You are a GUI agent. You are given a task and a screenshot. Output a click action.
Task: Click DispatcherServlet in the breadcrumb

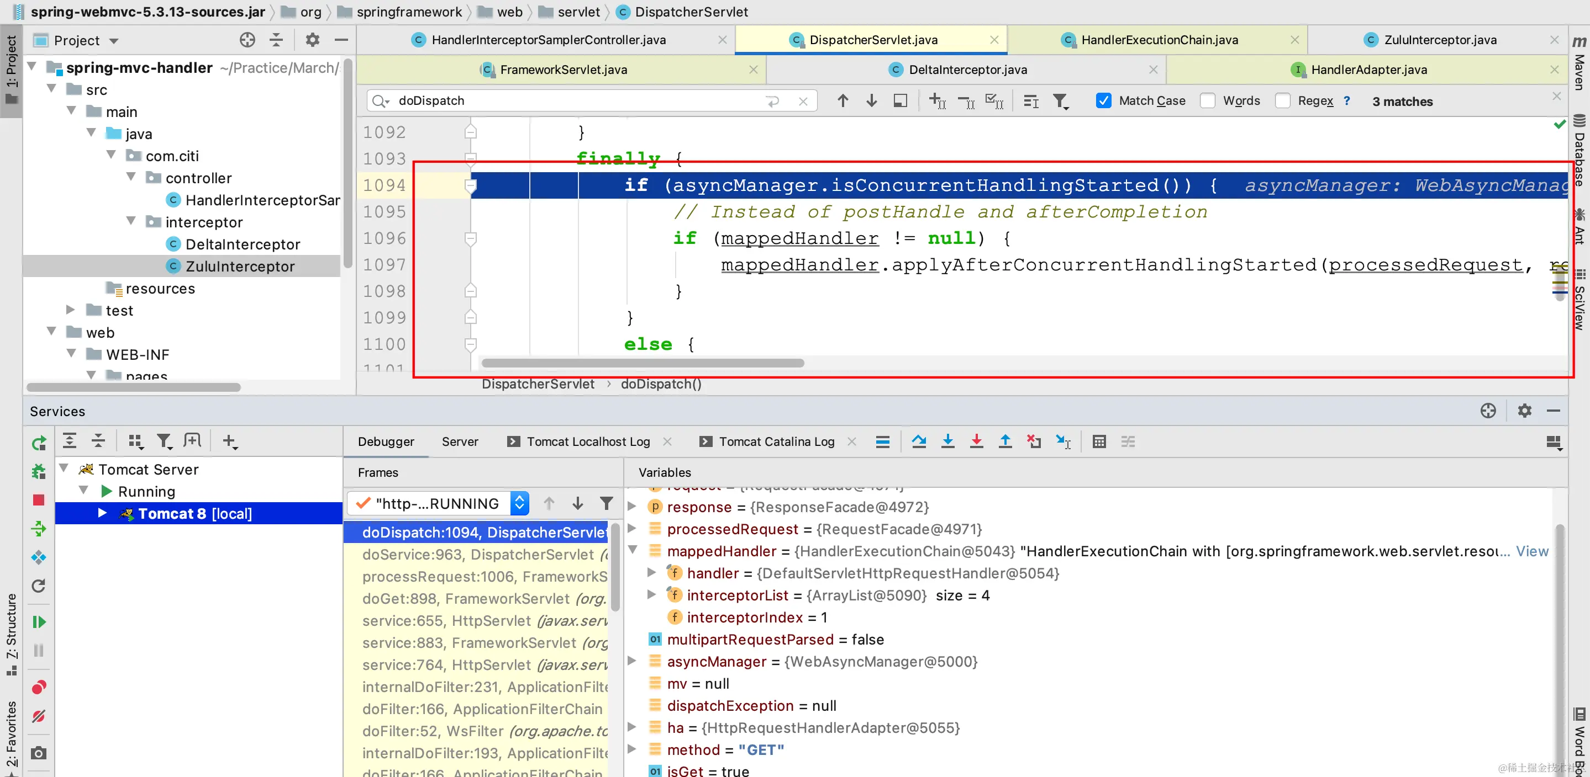click(x=538, y=384)
